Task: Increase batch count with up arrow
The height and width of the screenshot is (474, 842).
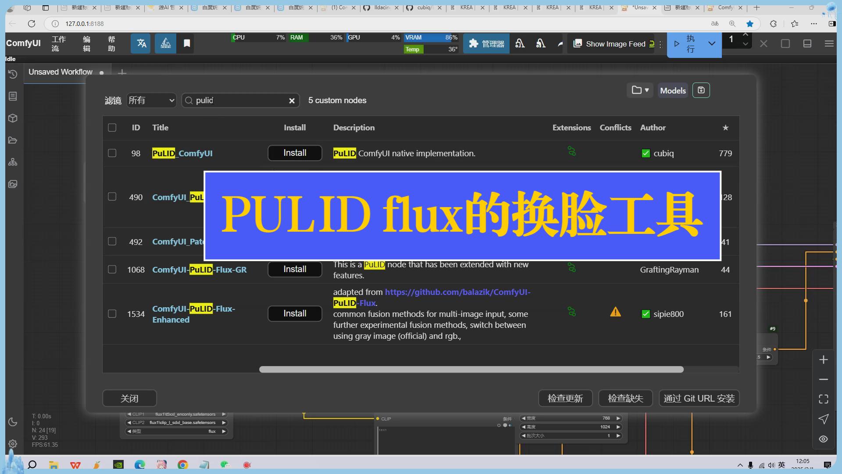Action: (x=746, y=35)
